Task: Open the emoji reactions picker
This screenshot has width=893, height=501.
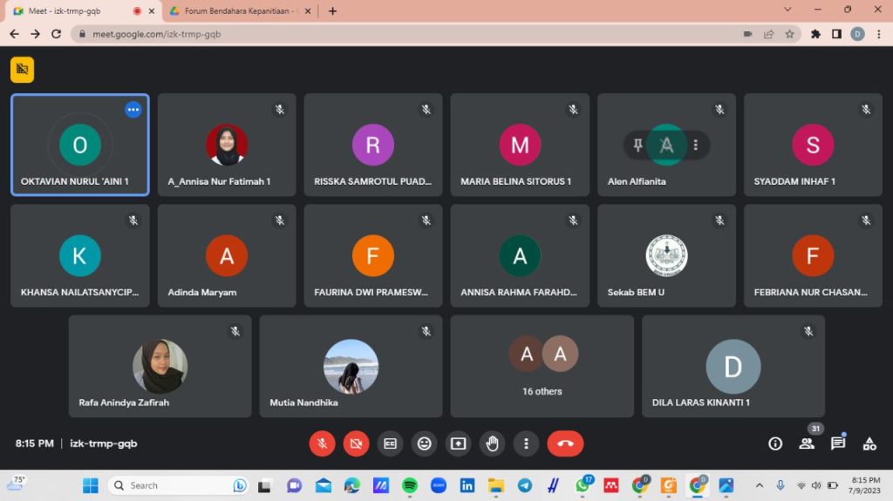Action: (x=424, y=443)
